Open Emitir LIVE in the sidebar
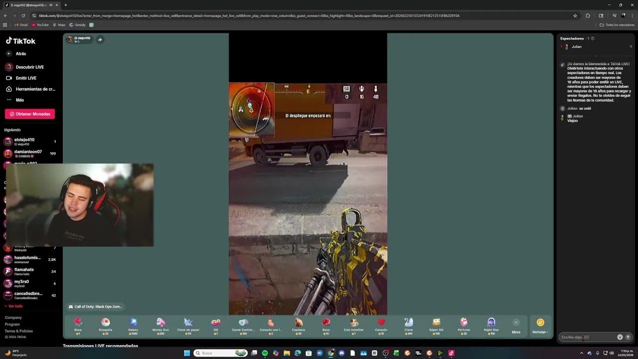This screenshot has height=359, width=638. point(21,78)
